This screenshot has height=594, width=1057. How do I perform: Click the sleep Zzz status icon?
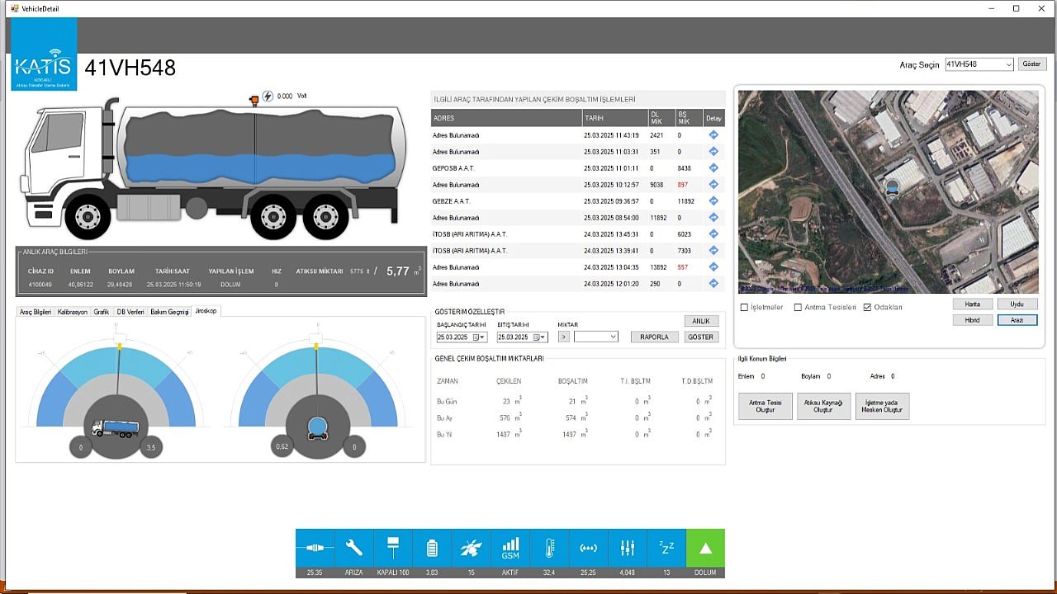point(666,548)
